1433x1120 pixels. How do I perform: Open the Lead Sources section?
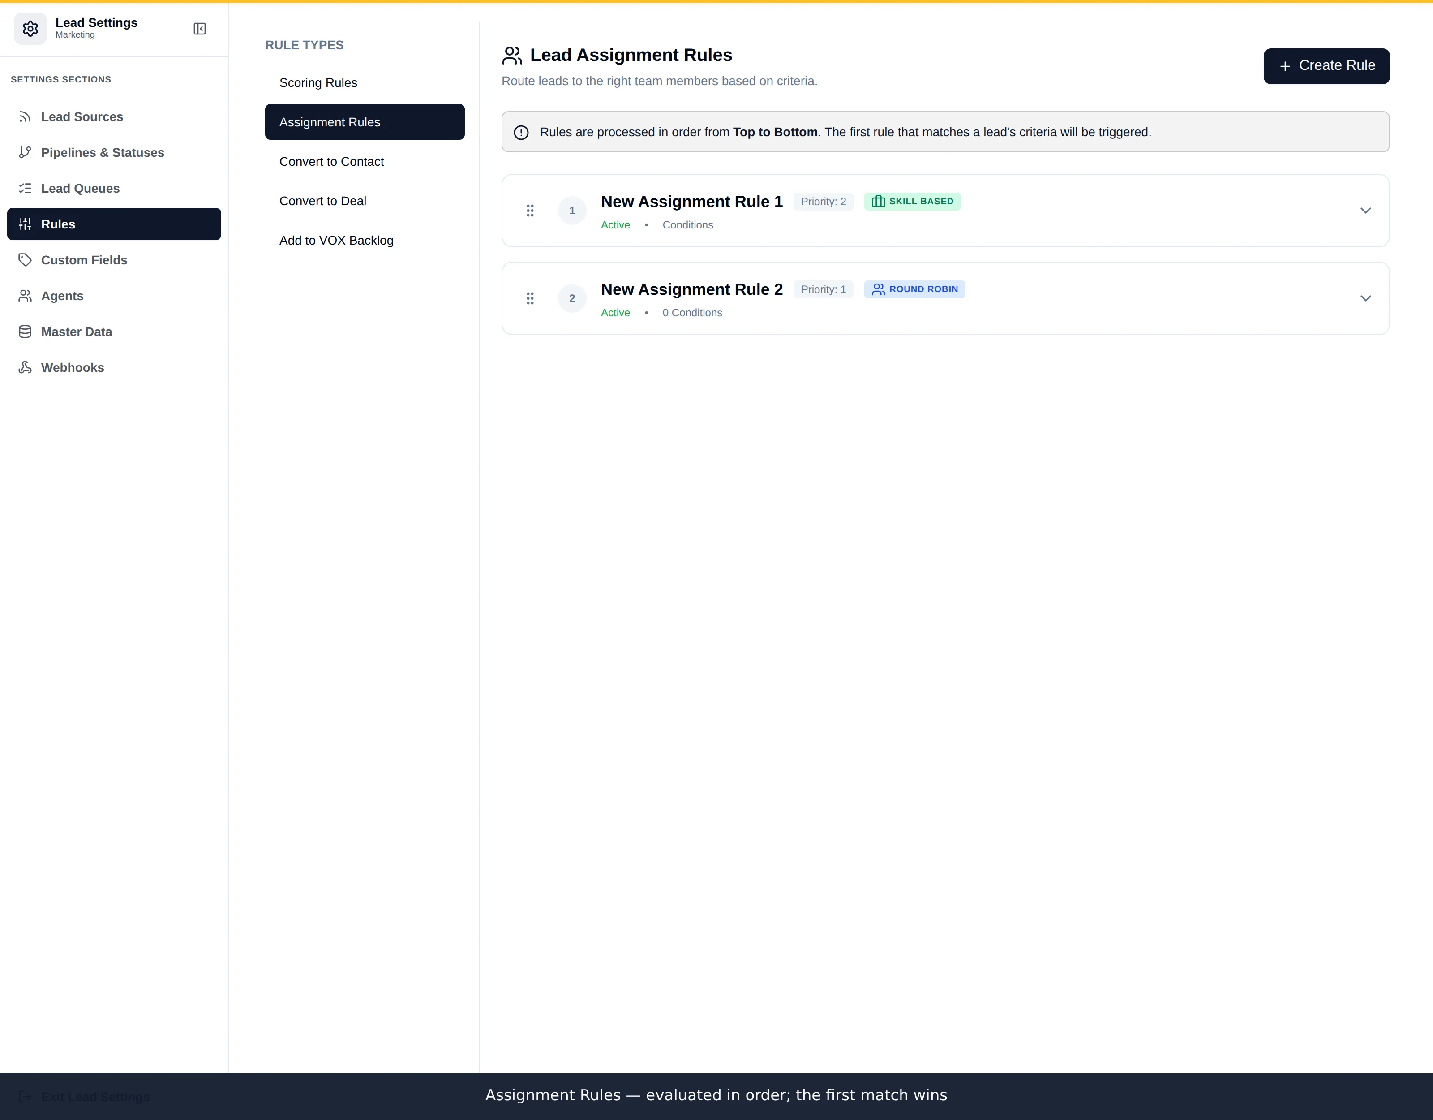tap(114, 117)
